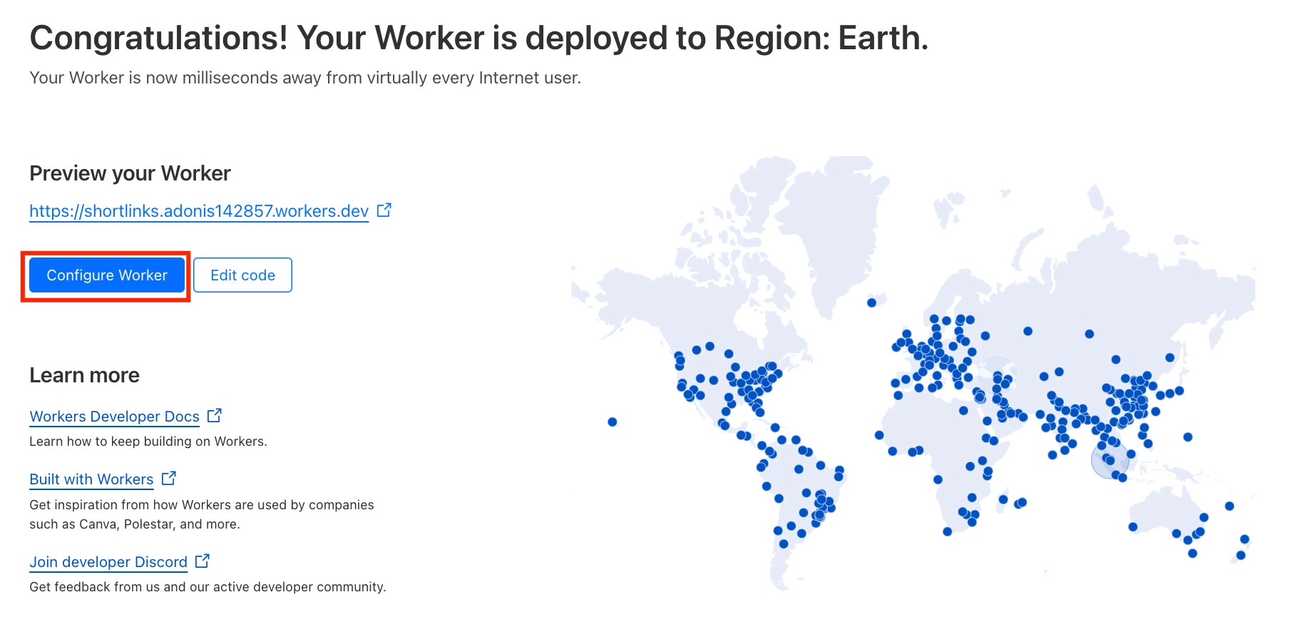
Task: Click the Learn more section heading
Action: [84, 375]
